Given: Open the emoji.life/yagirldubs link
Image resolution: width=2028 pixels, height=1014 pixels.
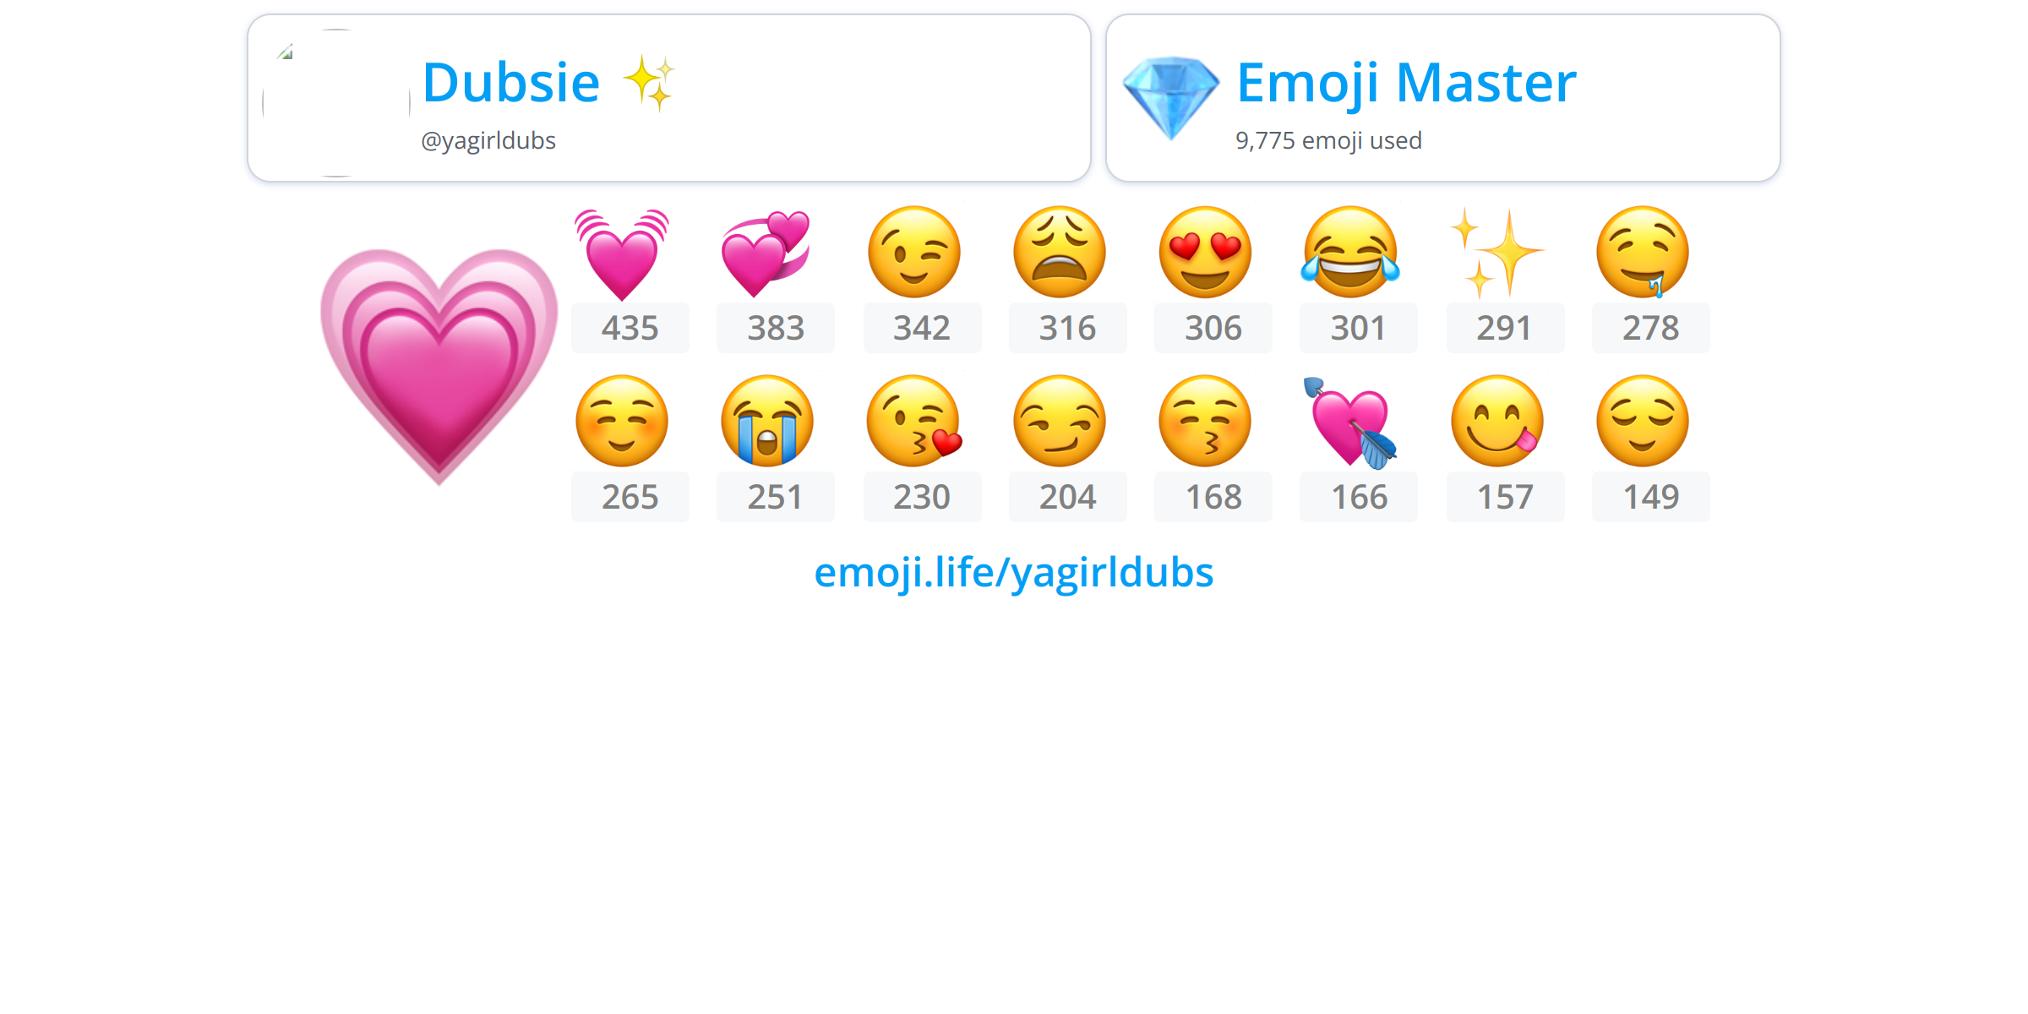Looking at the screenshot, I should [1014, 573].
